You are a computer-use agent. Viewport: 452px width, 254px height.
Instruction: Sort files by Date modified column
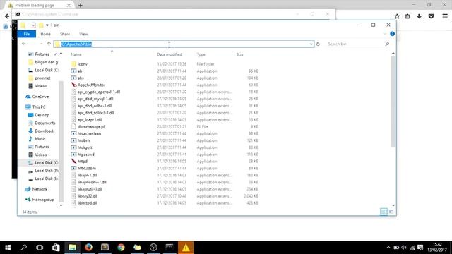coord(169,54)
